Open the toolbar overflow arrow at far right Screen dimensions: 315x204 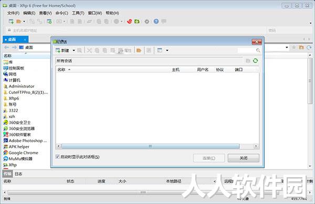[x=310, y=23]
